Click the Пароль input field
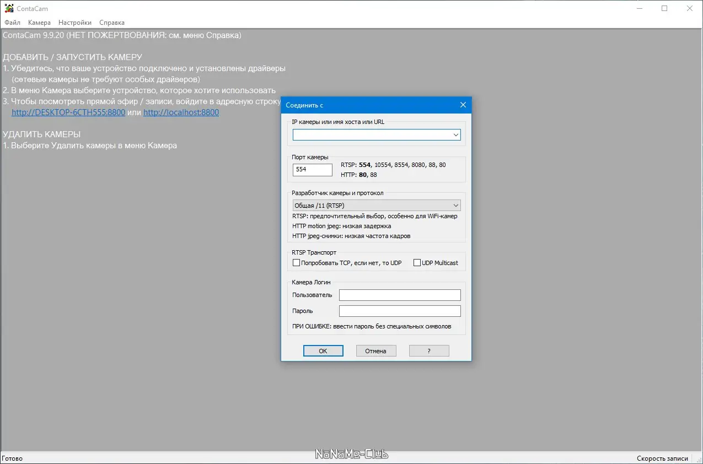Screen dimensions: 703x464 pos(400,311)
